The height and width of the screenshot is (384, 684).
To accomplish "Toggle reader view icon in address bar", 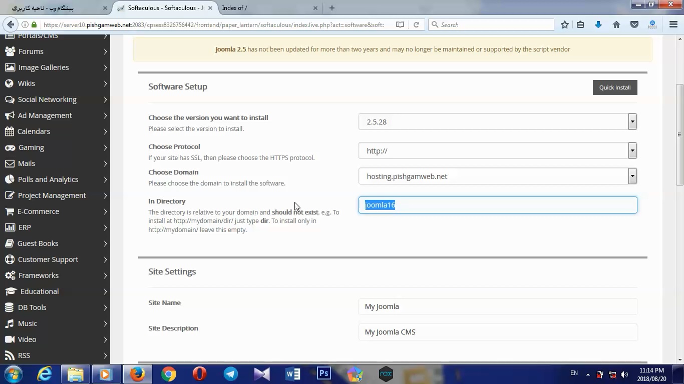I will pos(400,24).
